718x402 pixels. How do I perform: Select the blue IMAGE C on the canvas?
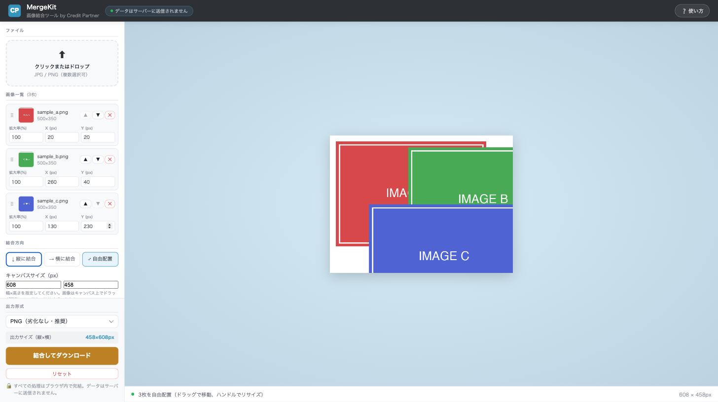[441, 239]
